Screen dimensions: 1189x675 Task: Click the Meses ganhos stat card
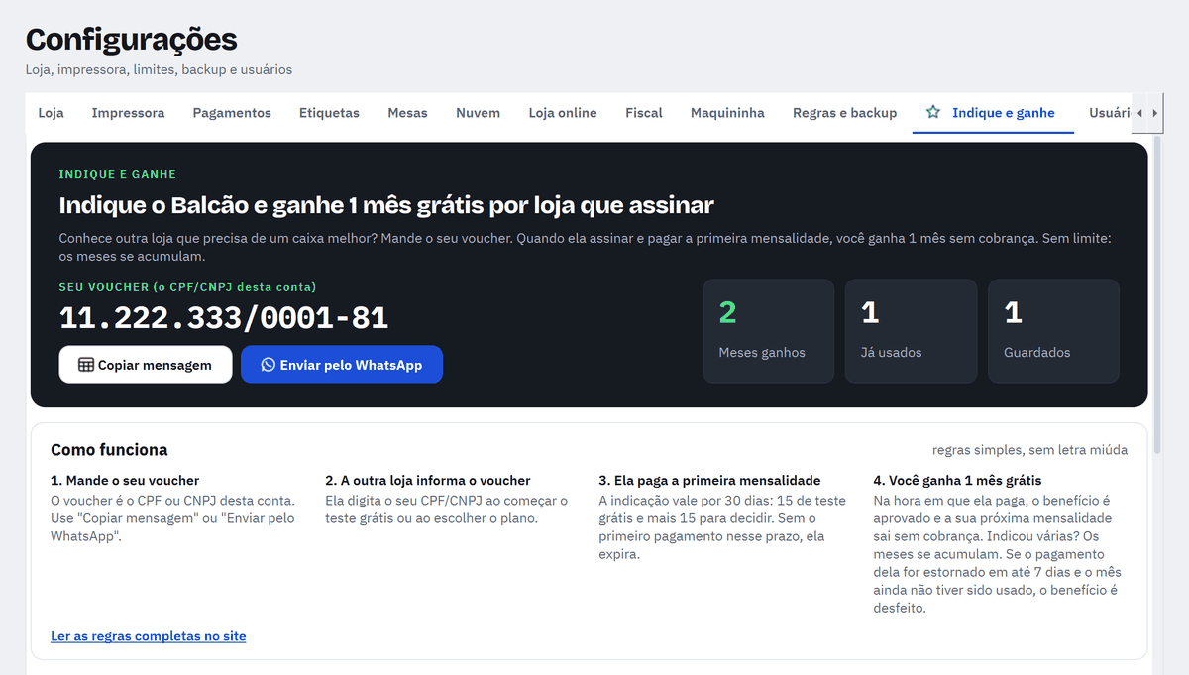click(769, 331)
